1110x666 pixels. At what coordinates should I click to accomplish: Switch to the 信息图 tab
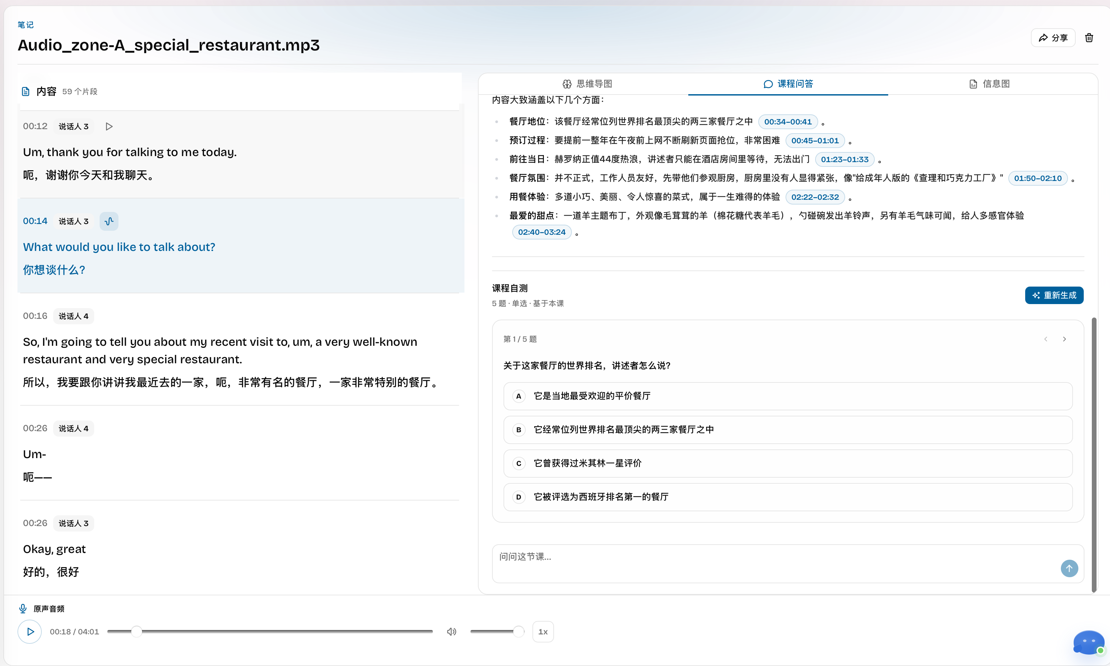click(x=989, y=84)
